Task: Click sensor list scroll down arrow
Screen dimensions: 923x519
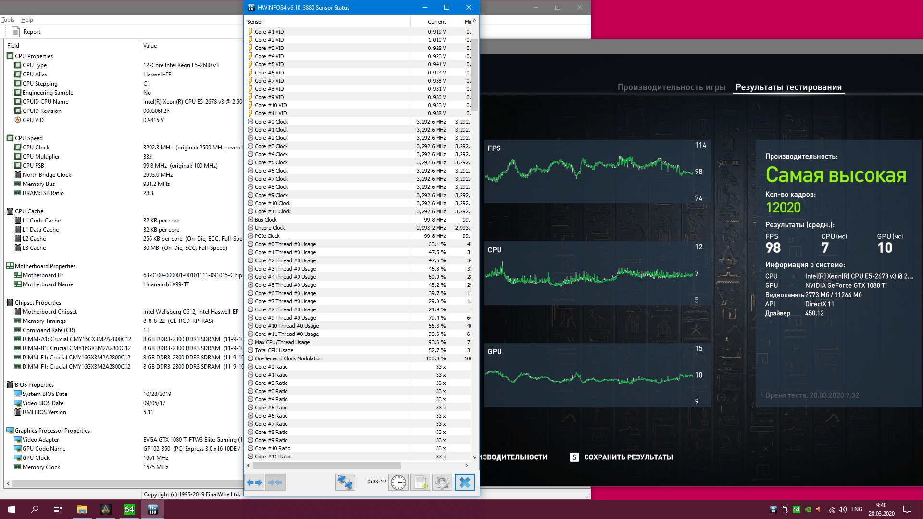Action: tap(474, 457)
